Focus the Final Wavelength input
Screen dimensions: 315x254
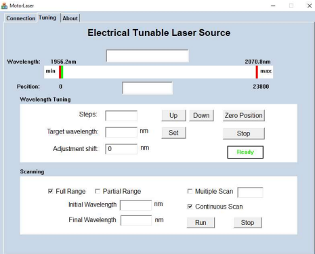[x=136, y=220]
